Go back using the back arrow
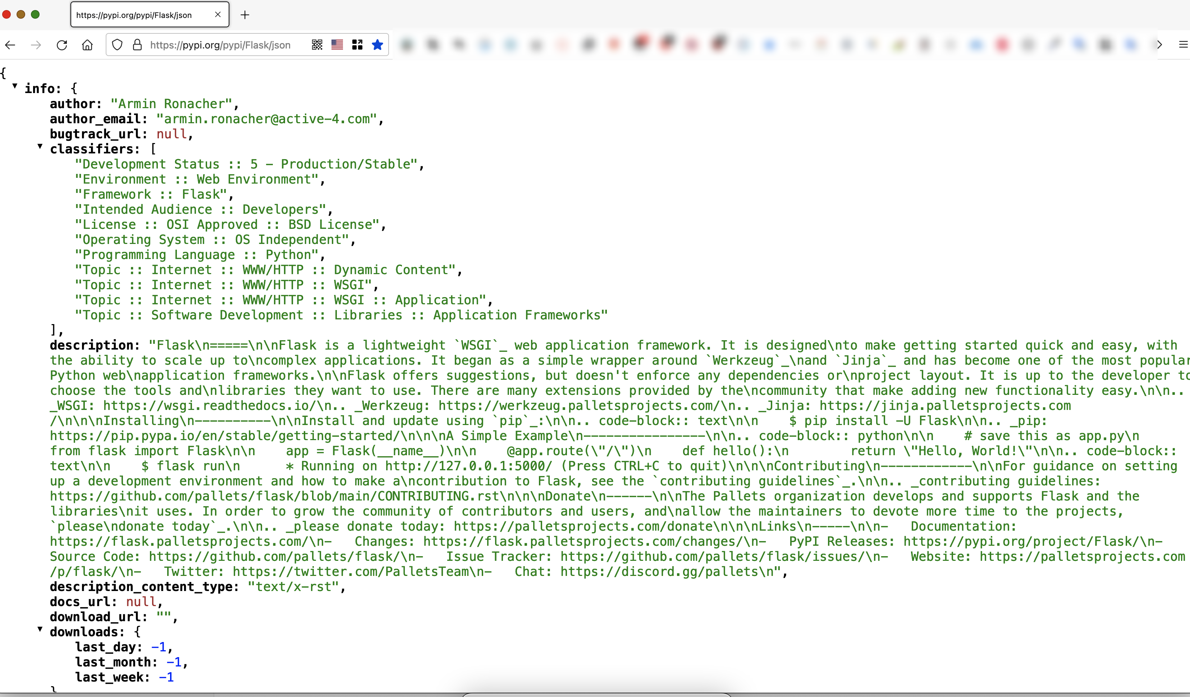The image size is (1190, 697). [10, 45]
